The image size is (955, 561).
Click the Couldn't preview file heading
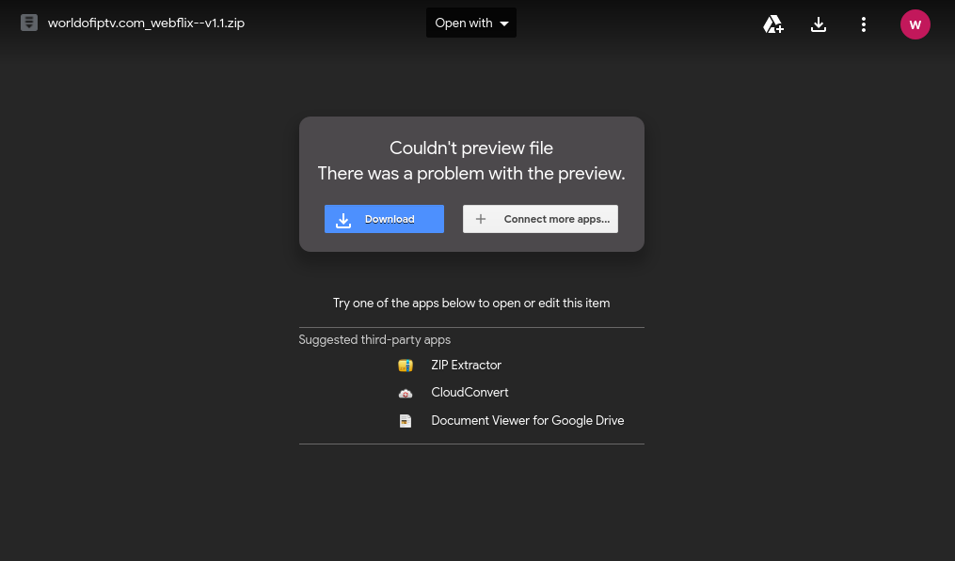[471, 148]
